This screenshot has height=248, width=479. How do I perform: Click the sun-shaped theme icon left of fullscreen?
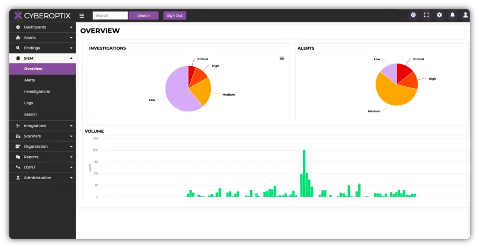413,15
